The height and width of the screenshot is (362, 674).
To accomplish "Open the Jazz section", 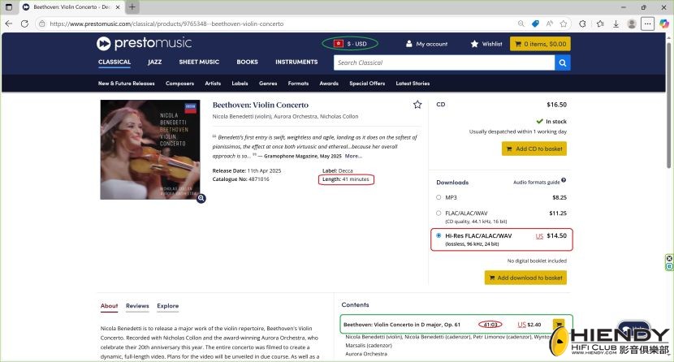I will tap(155, 62).
